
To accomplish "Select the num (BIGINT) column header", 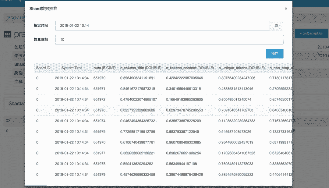I will pyautogui.click(x=104, y=68).
